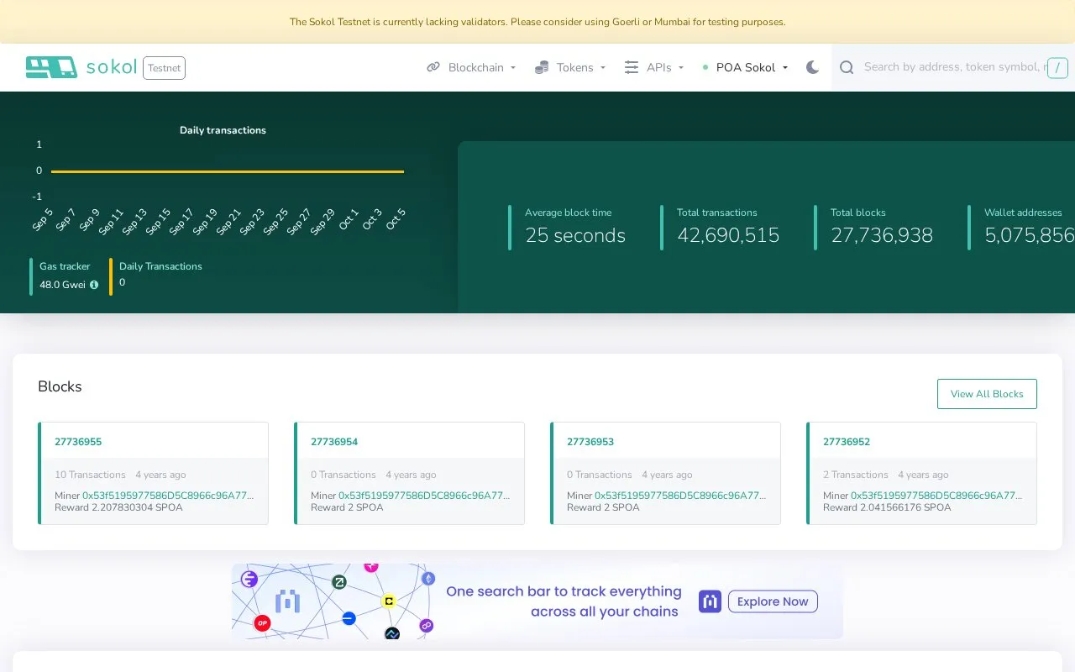Viewport: 1075px width, 672px height.
Task: Click the Daily Transactions legend label
Action: pos(160,266)
